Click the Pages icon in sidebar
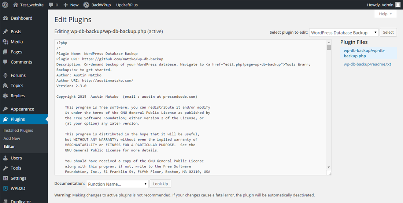Viewport: 403px width, 203px height. click(5, 52)
